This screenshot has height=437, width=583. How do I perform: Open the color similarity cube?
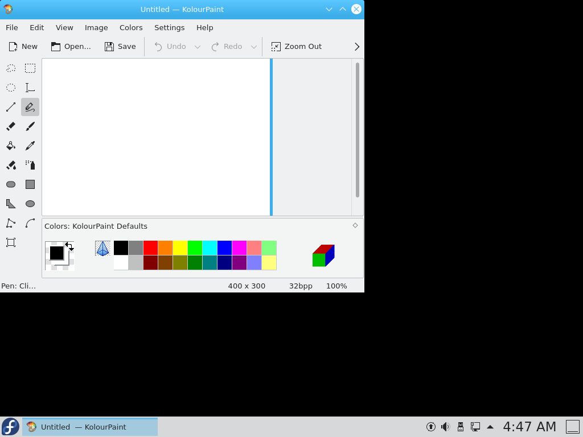(323, 255)
